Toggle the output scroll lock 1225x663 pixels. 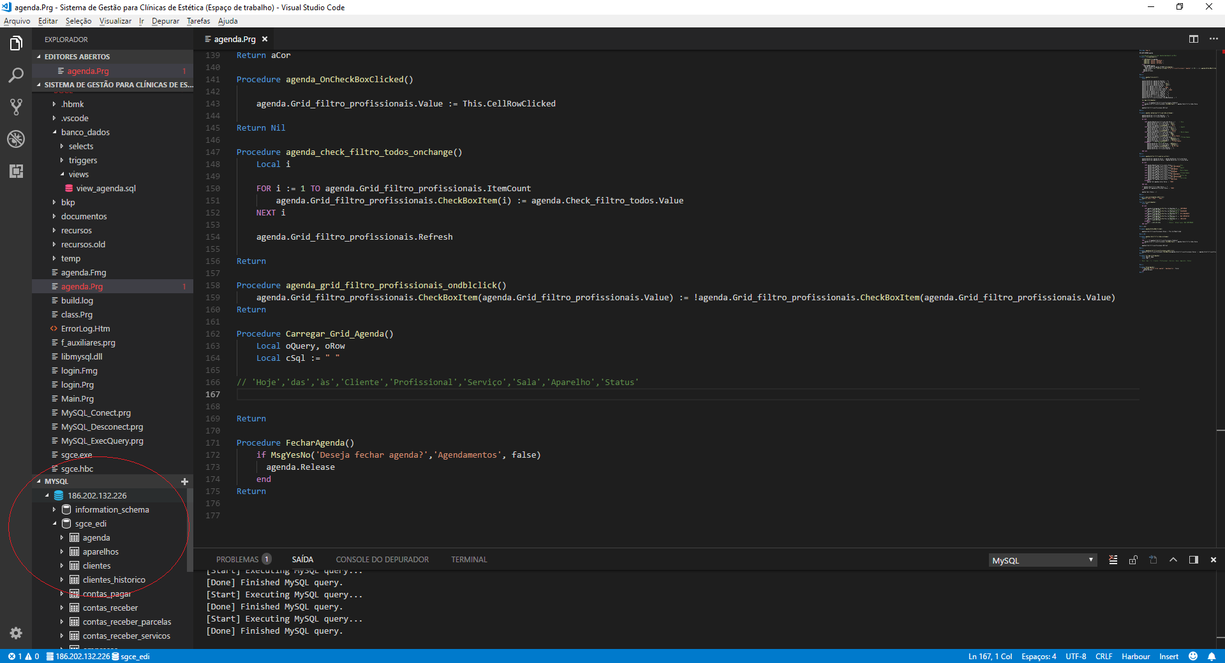click(x=1133, y=560)
